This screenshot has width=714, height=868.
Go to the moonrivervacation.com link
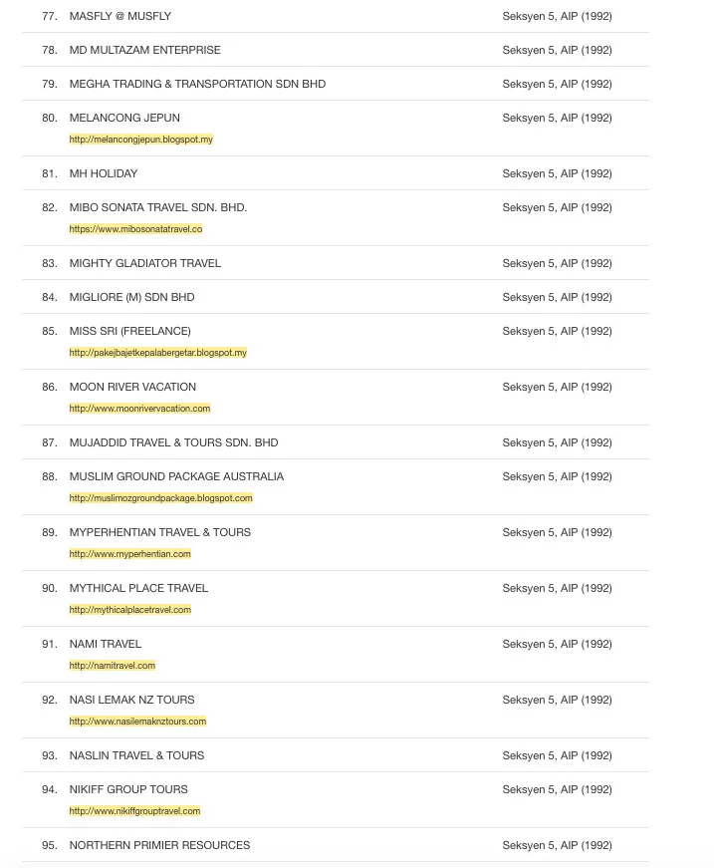pos(139,409)
